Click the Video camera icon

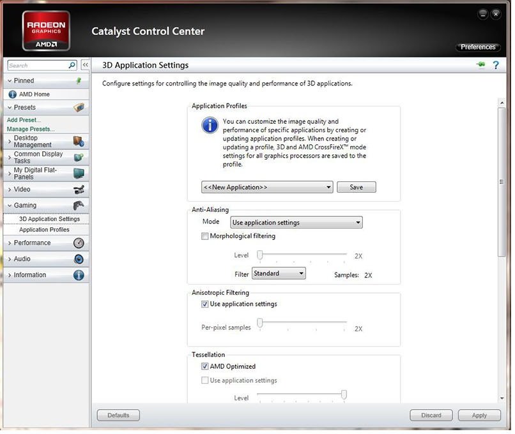[79, 190]
